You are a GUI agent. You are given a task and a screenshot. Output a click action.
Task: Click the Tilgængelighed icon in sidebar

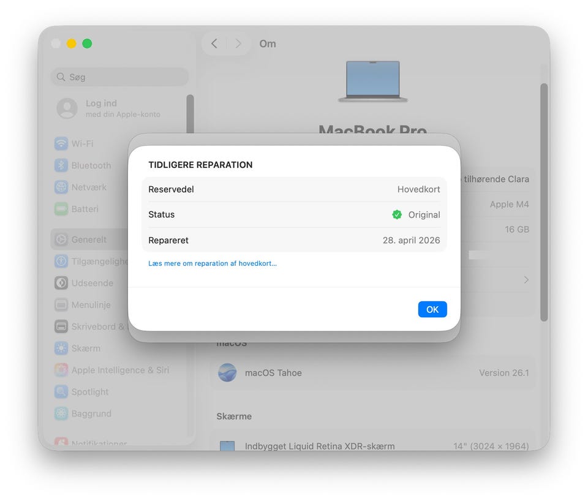61,261
